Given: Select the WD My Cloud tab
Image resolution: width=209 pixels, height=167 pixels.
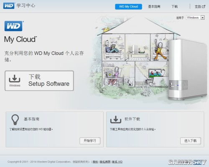Looking at the screenshot, I should [x=128, y=7].
